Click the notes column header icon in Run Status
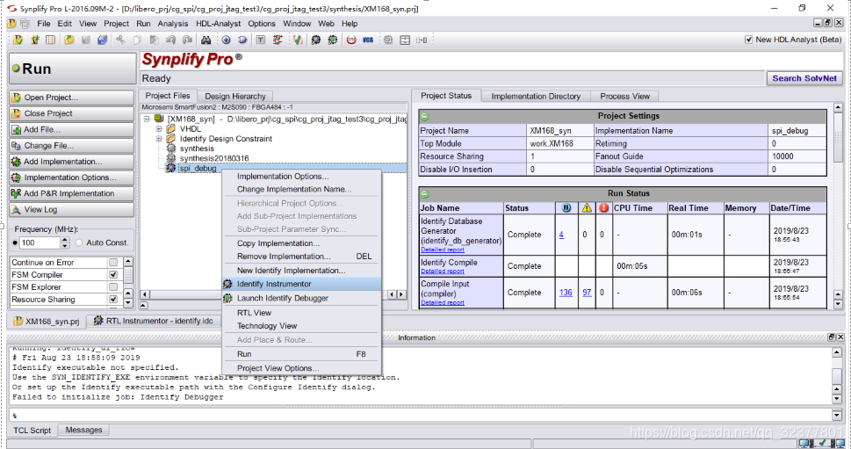 point(566,208)
